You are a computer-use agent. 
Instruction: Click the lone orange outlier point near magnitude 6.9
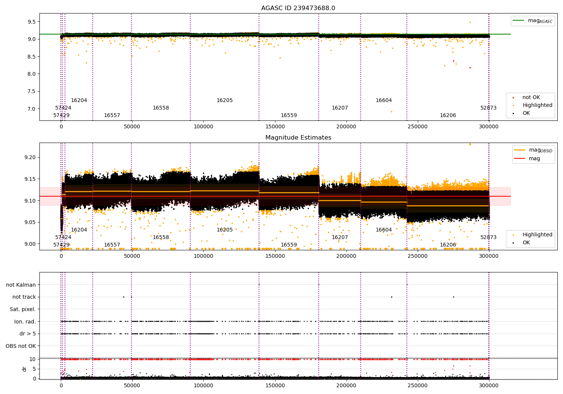point(391,111)
